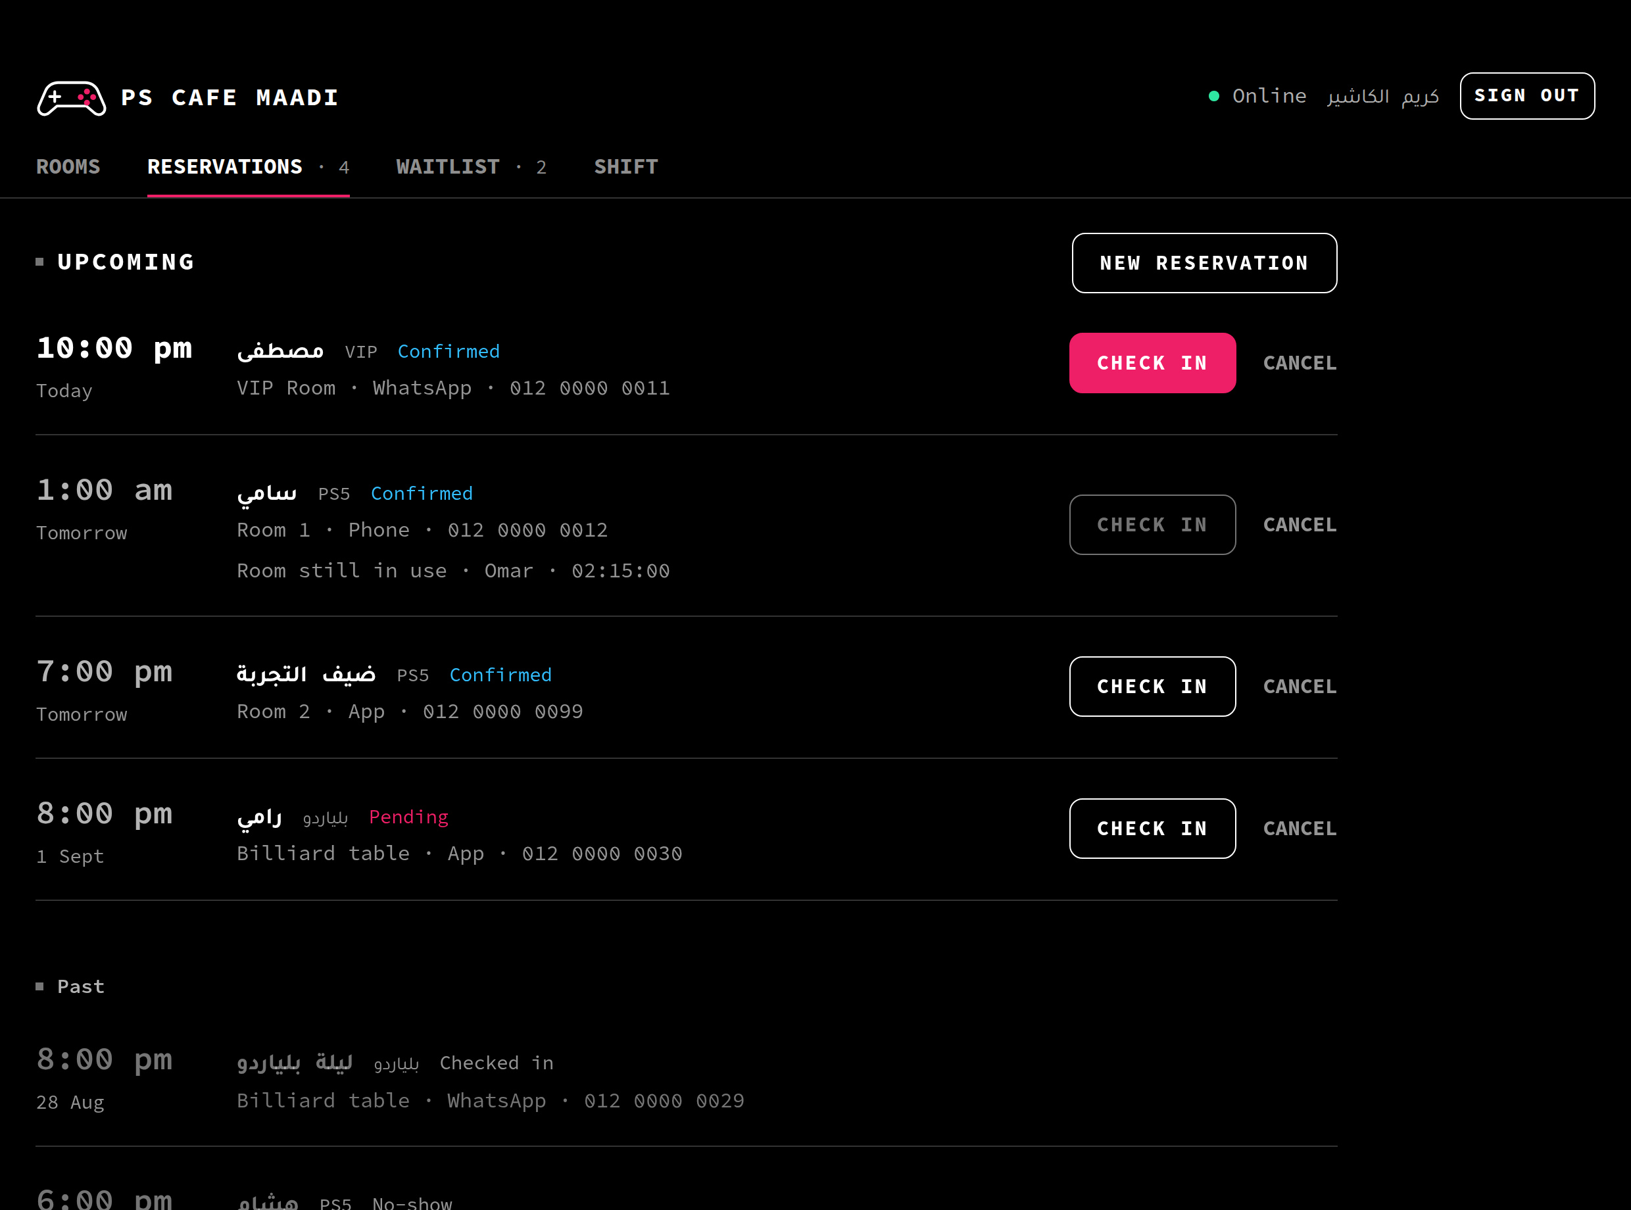Click the PS CAFE MAADI title

[230, 97]
